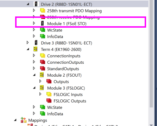This screenshot has width=157, height=126.
Task: Select the Module 2 (FSOUT) label
Action: click(64, 75)
